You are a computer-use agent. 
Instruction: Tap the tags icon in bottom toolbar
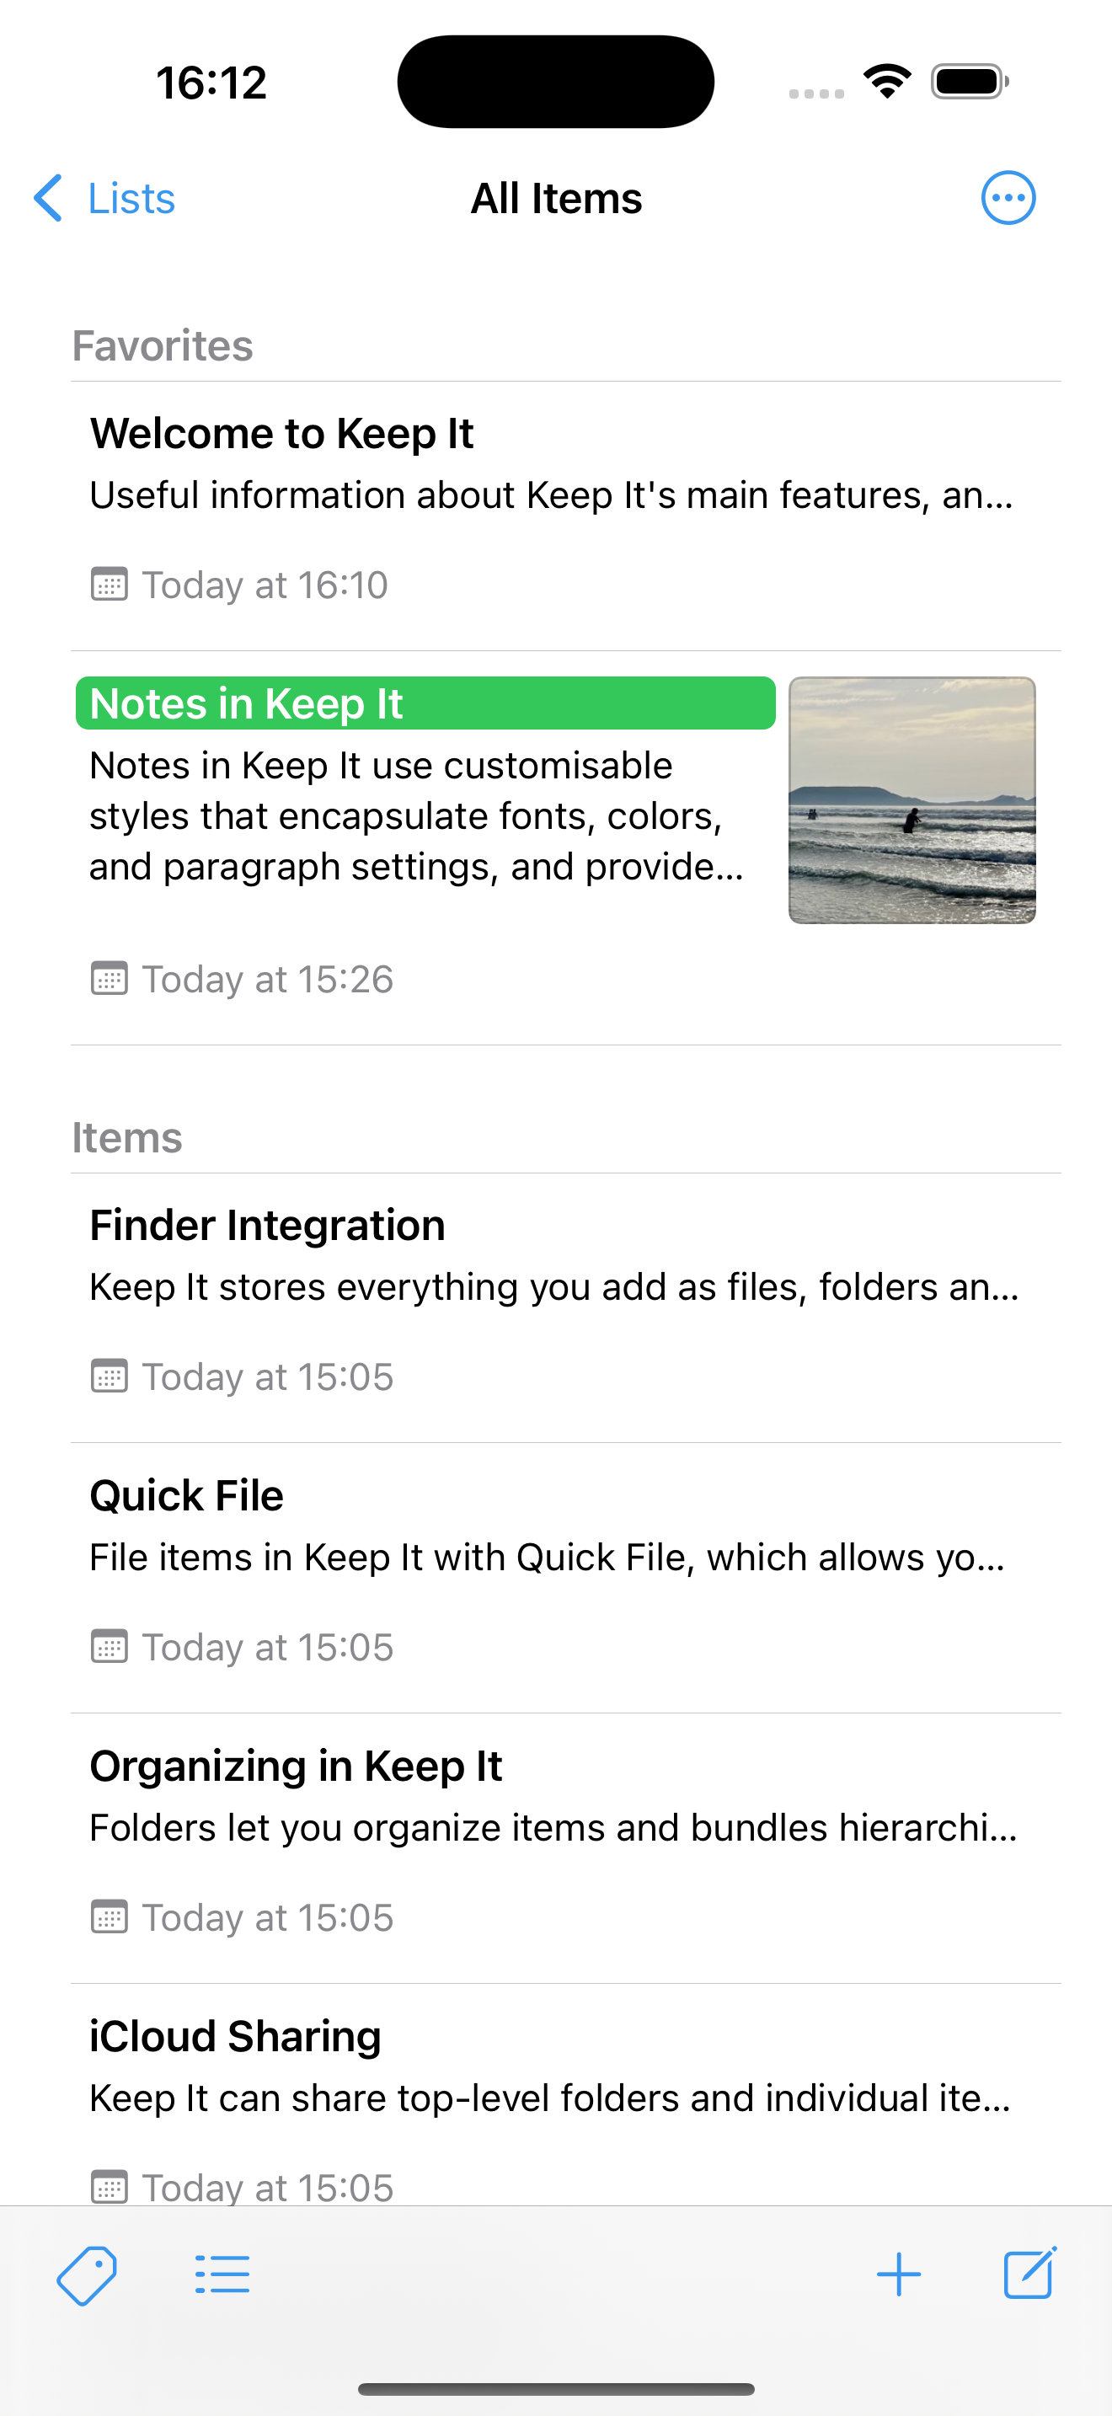pos(86,2275)
